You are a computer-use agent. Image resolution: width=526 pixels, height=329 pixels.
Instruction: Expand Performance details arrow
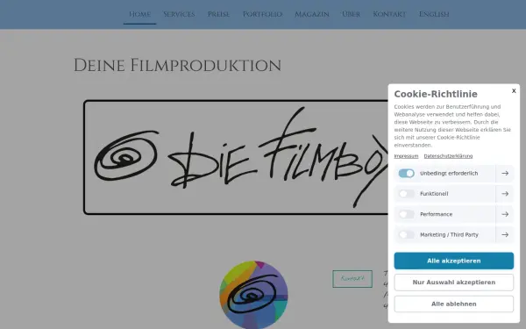[505, 214]
